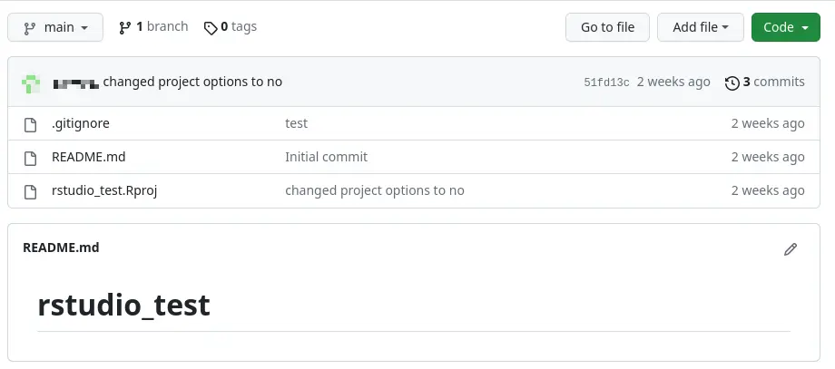View the 3 commits history

tap(765, 82)
